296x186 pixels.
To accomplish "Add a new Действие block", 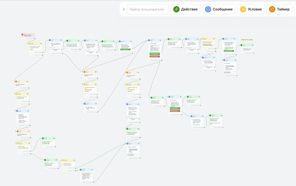I will pos(185,9).
